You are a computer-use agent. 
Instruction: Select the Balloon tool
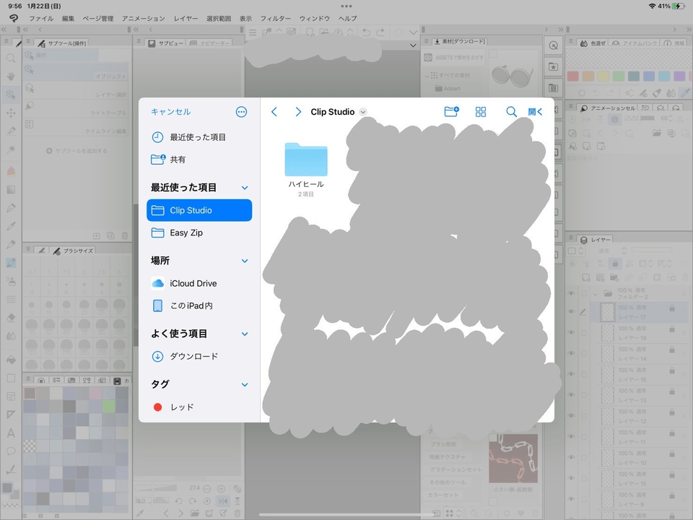pos(11,451)
